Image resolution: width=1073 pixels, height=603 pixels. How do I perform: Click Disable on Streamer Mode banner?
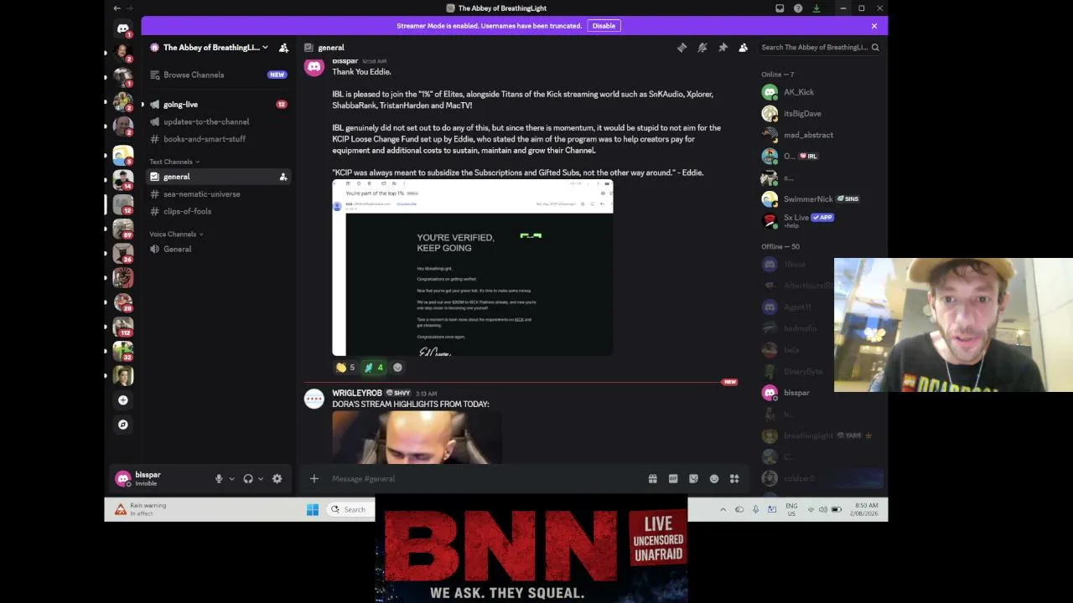tap(604, 26)
